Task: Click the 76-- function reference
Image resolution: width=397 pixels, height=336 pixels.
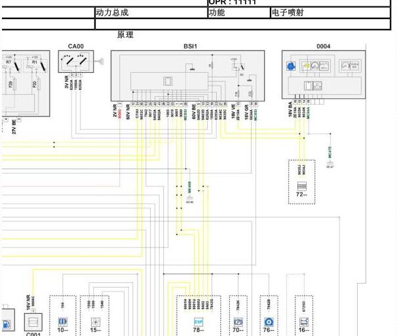Action: 269,330
